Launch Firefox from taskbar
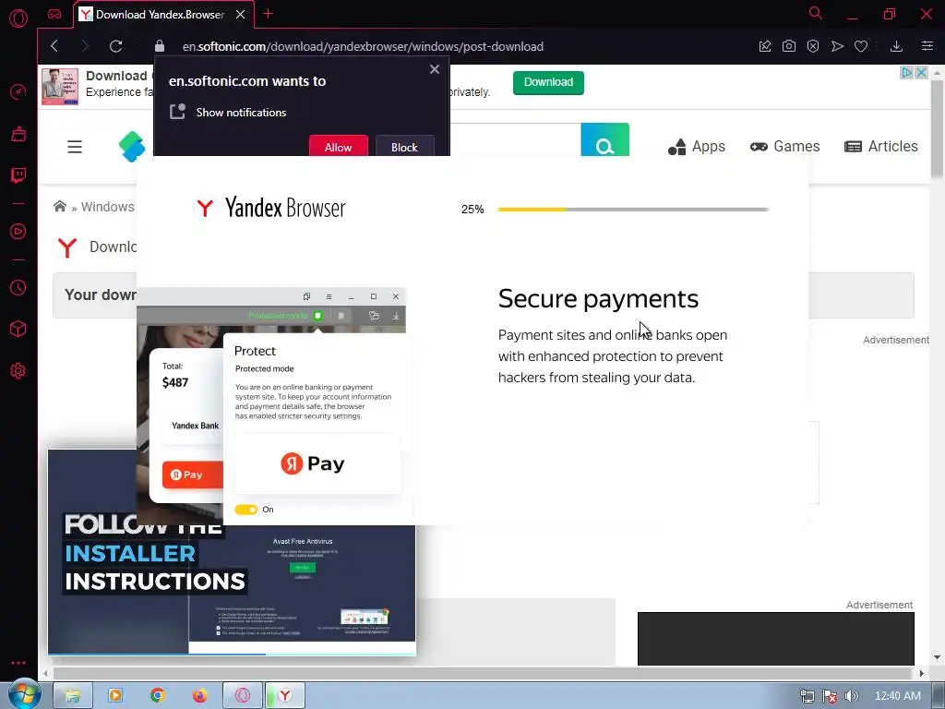The height and width of the screenshot is (709, 945). click(x=199, y=695)
